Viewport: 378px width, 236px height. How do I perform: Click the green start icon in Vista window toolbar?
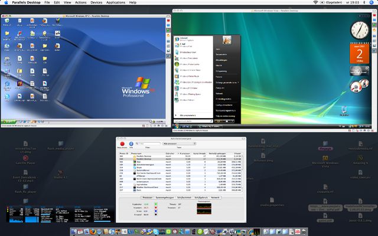[374, 25]
